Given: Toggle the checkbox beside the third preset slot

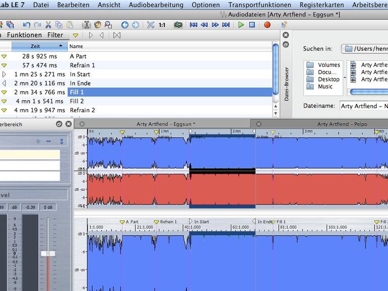Looking at the screenshot, I should (64, 176).
